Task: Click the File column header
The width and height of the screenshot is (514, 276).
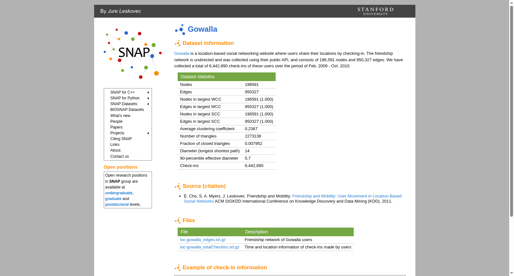Action: click(x=184, y=232)
